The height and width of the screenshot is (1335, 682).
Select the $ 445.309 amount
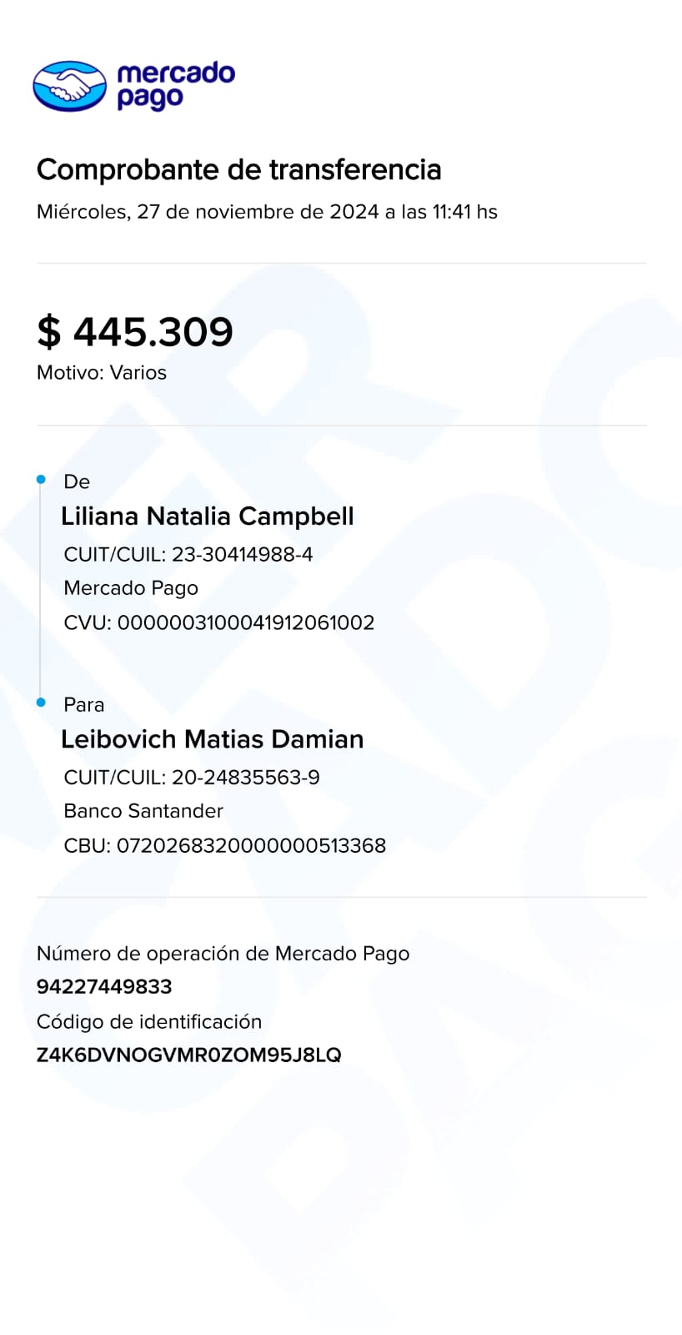click(135, 331)
